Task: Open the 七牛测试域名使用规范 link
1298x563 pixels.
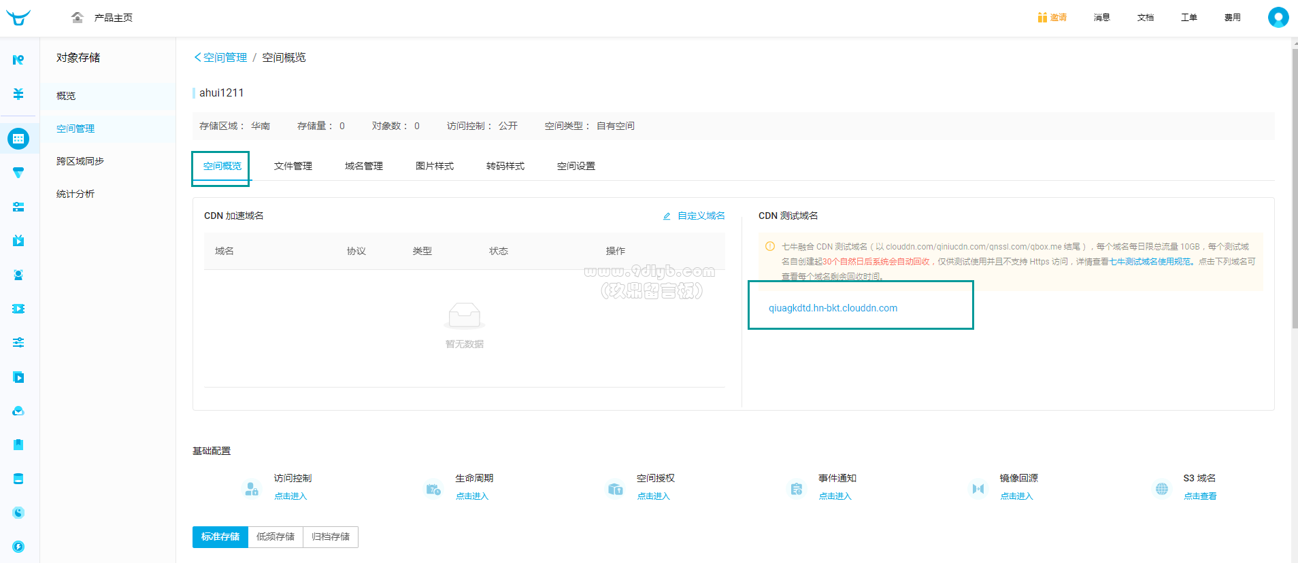Action: click(1150, 262)
